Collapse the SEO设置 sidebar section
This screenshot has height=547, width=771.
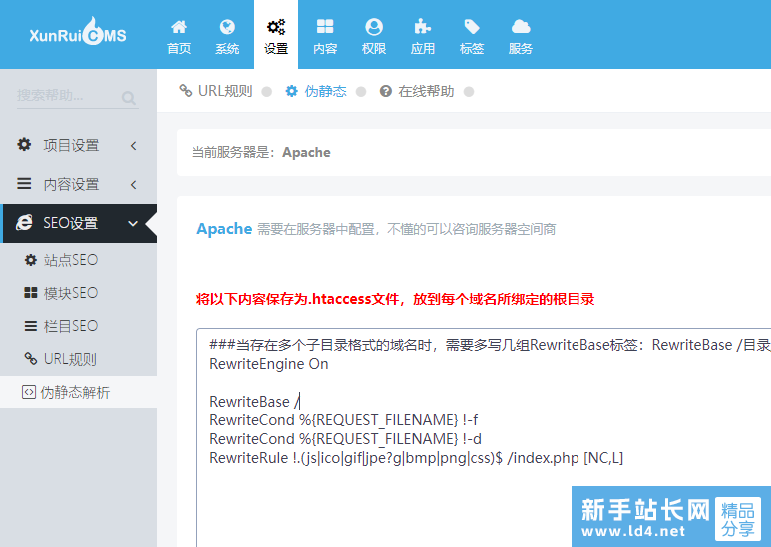point(78,224)
